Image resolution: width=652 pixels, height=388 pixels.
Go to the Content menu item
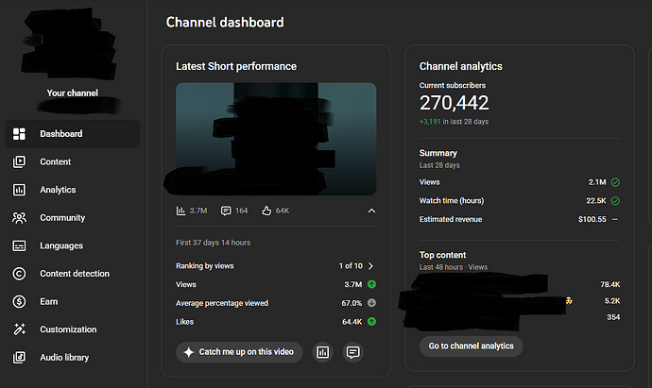pos(73,161)
